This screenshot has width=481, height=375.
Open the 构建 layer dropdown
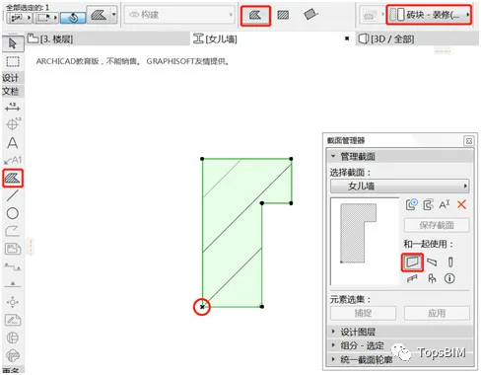click(179, 15)
